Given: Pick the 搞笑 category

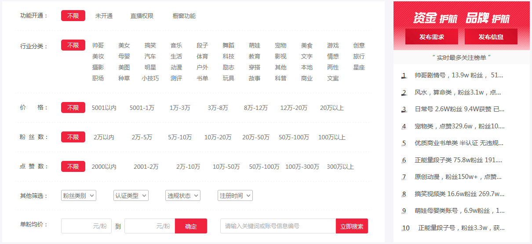Looking at the screenshot, I should [150, 45].
